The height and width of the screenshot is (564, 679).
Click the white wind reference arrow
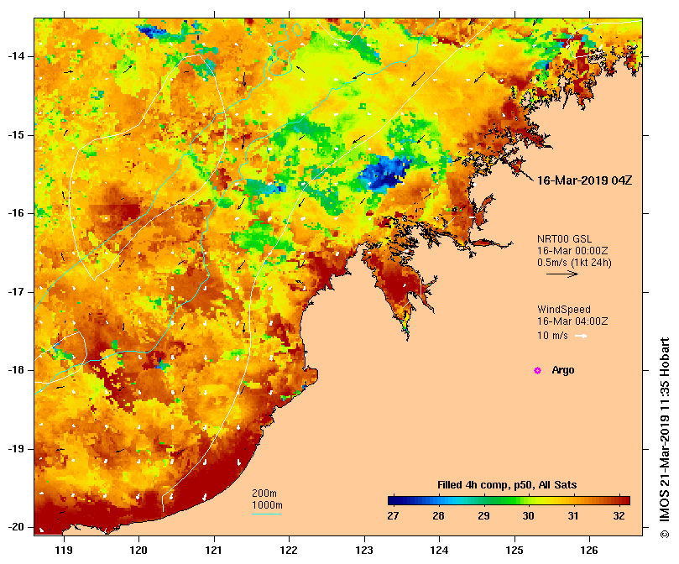pyautogui.click(x=581, y=336)
